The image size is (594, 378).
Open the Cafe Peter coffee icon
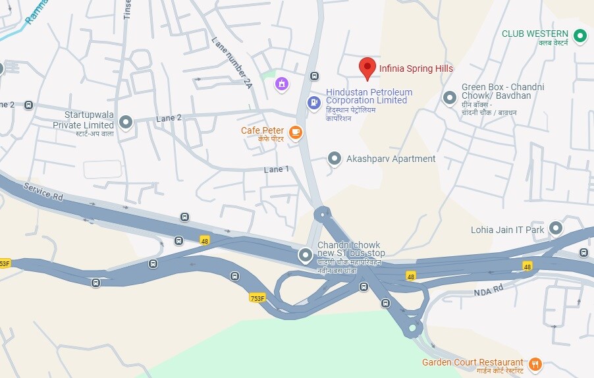296,132
